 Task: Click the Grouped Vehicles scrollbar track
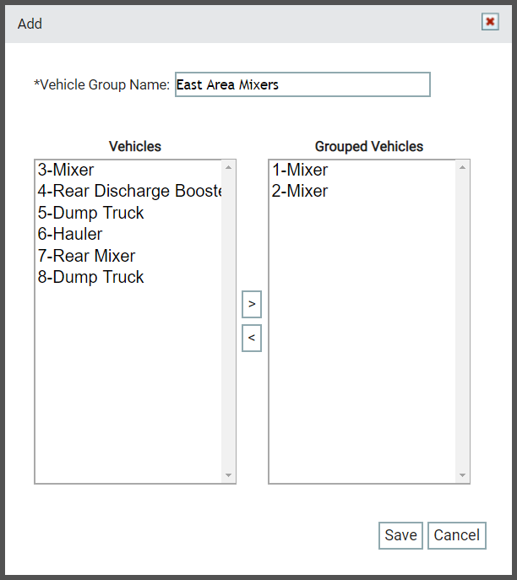[462, 322]
